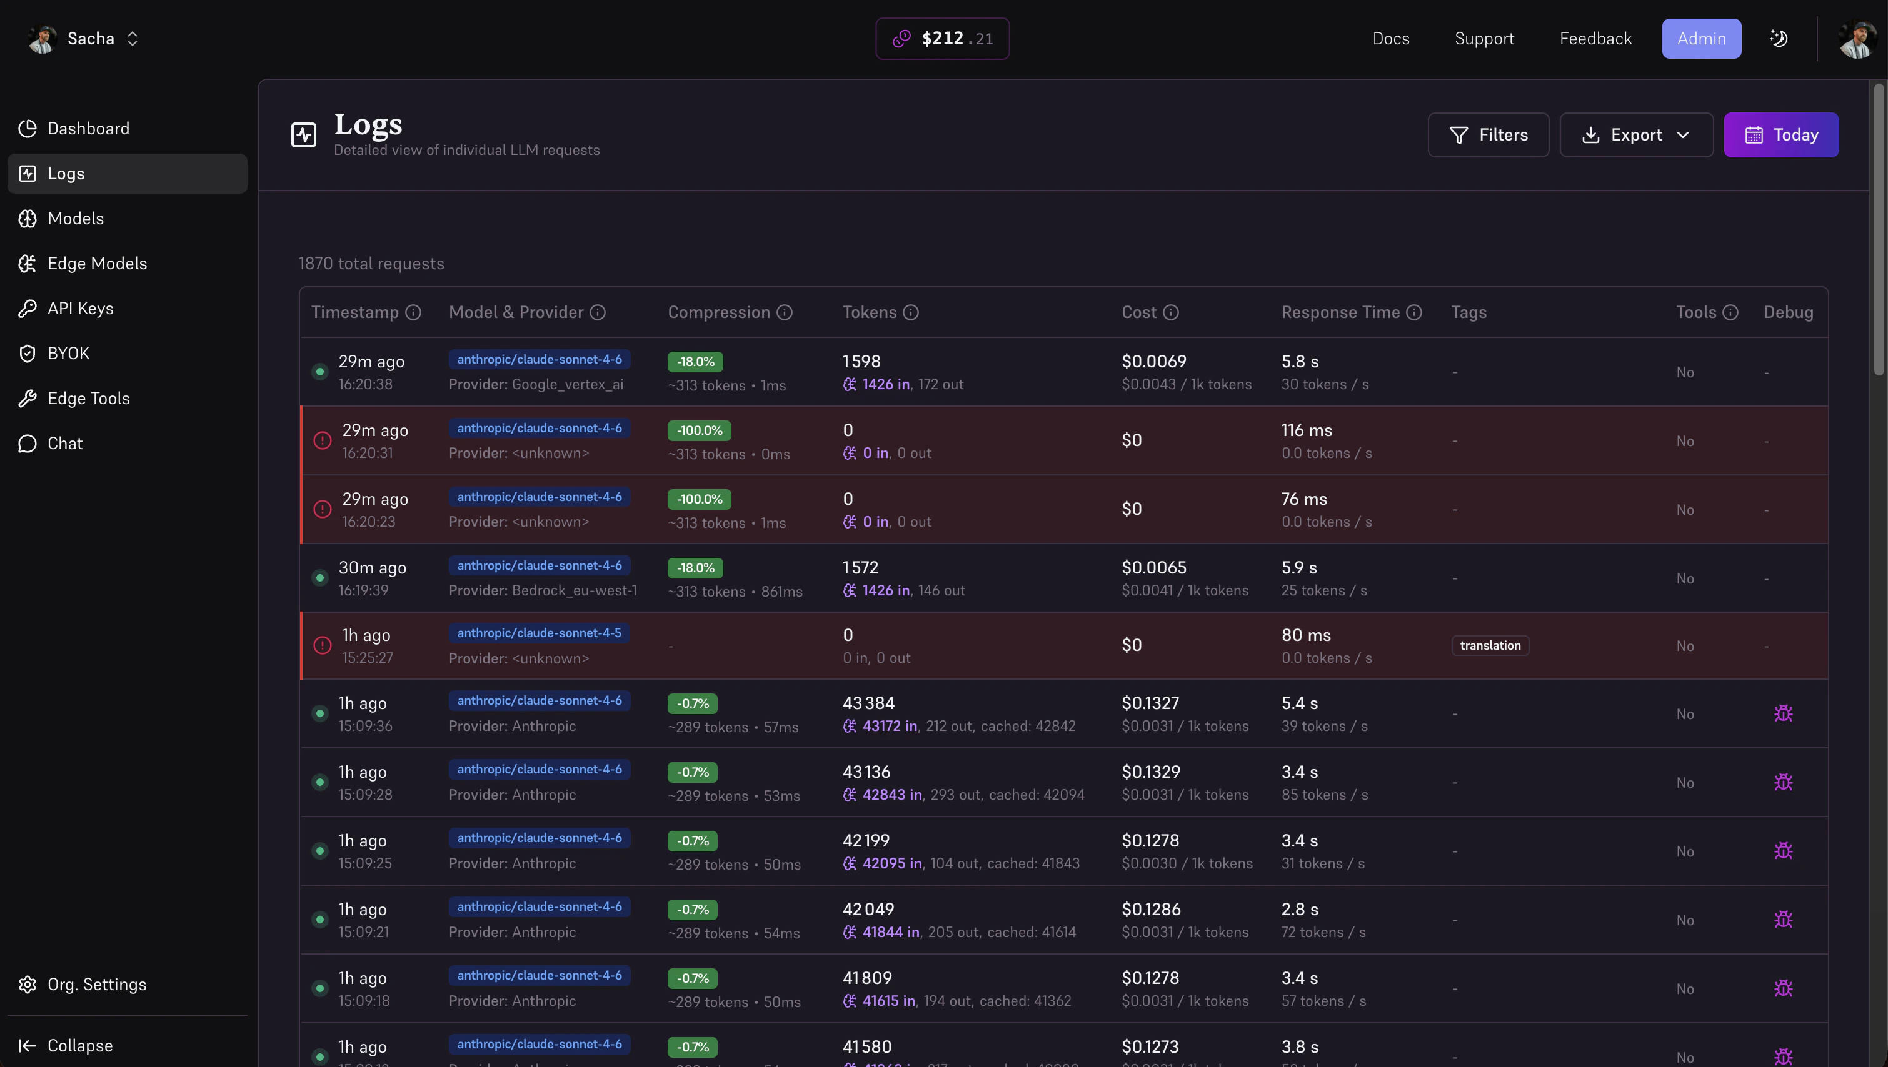Click the BYOK shield icon
The image size is (1888, 1067).
click(x=27, y=353)
